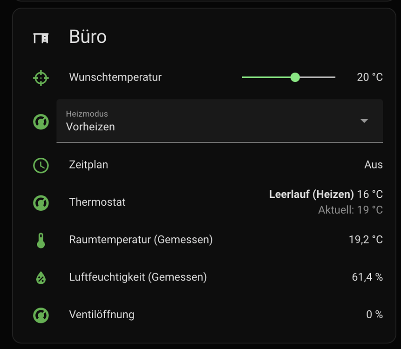Click the Heizmodus thermostat dial icon
This screenshot has width=401, height=349.
point(41,121)
